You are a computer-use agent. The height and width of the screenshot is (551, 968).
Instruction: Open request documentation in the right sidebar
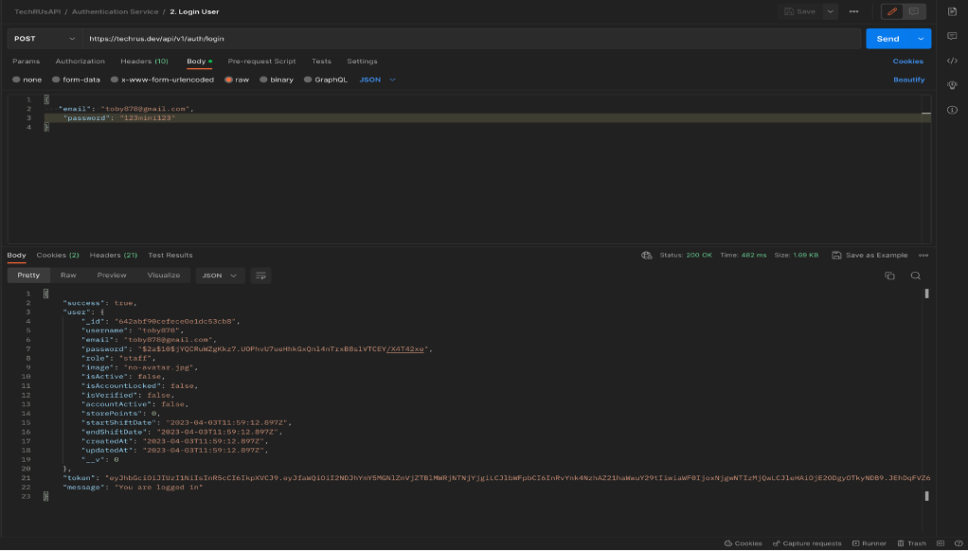point(959,13)
